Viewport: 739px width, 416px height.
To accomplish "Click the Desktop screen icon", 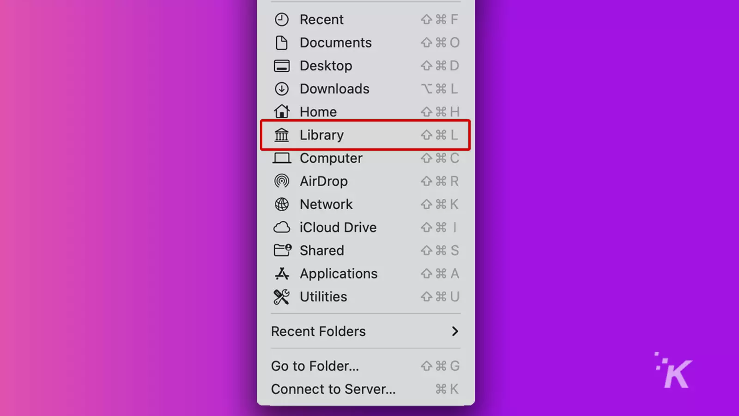I will click(x=282, y=66).
